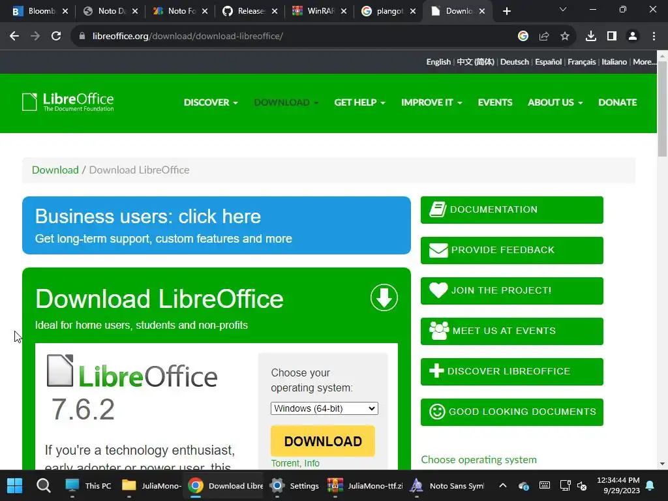This screenshot has width=668, height=501.
Task: Open the Chrome downloads icon
Action: [x=591, y=37]
